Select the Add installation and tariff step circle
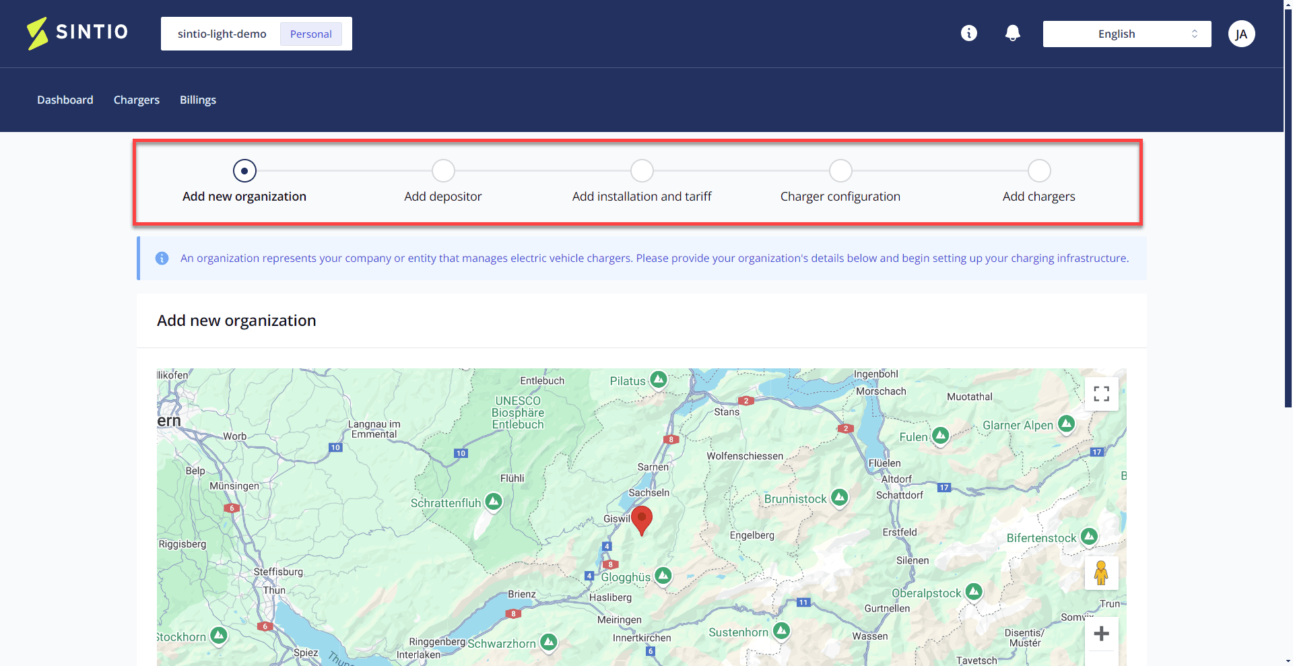 tap(642, 171)
